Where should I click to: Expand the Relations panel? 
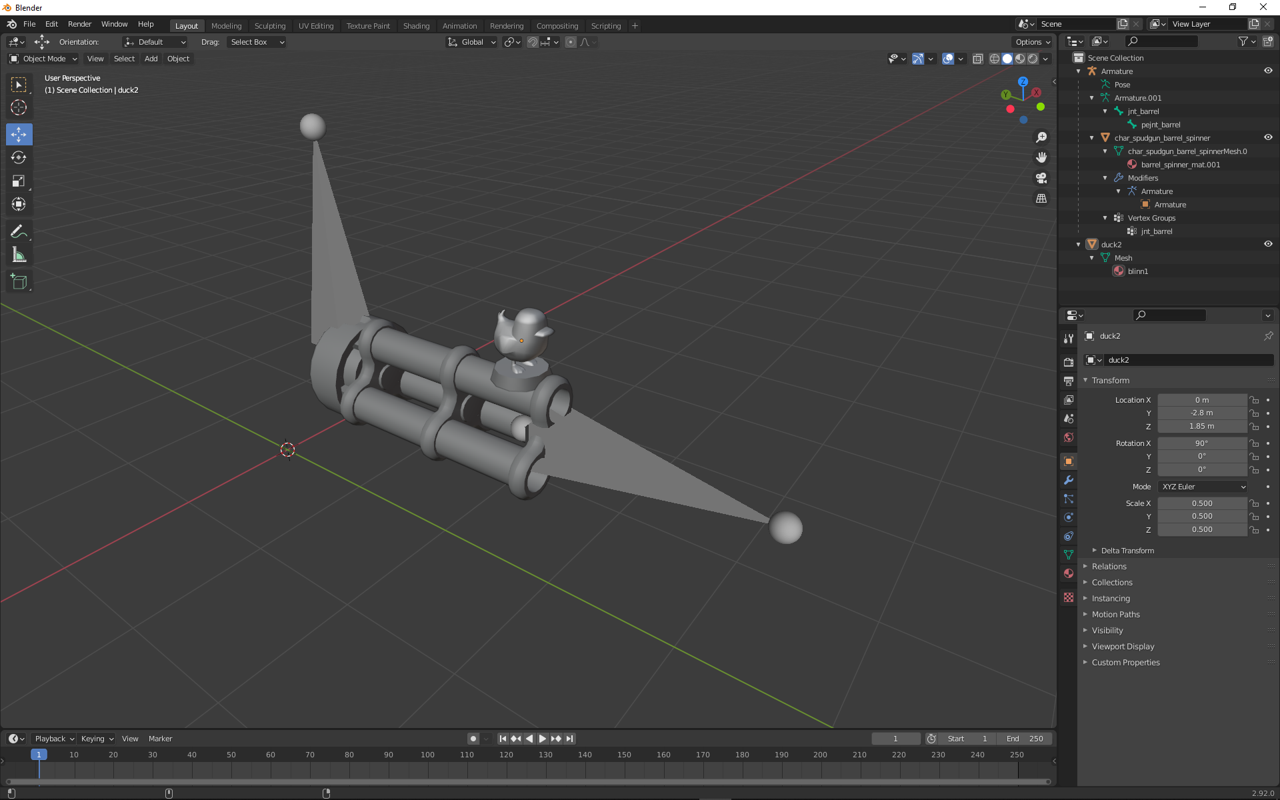click(1109, 567)
